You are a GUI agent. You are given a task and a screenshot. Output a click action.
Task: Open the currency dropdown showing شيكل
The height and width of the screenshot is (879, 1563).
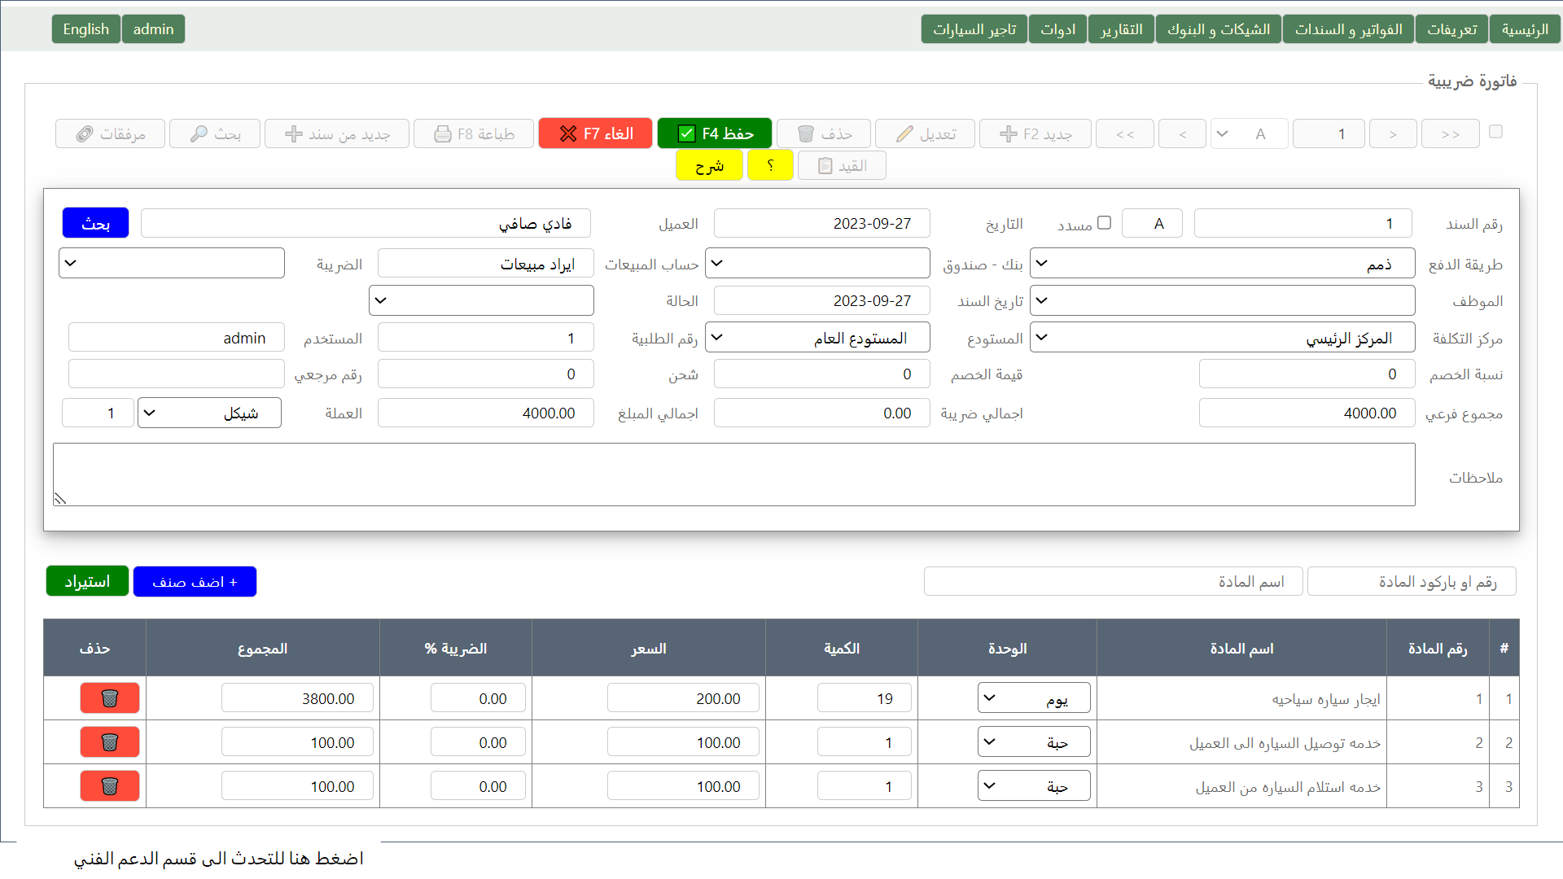click(x=209, y=413)
